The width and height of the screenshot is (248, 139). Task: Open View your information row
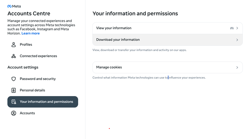pyautogui.click(x=168, y=28)
